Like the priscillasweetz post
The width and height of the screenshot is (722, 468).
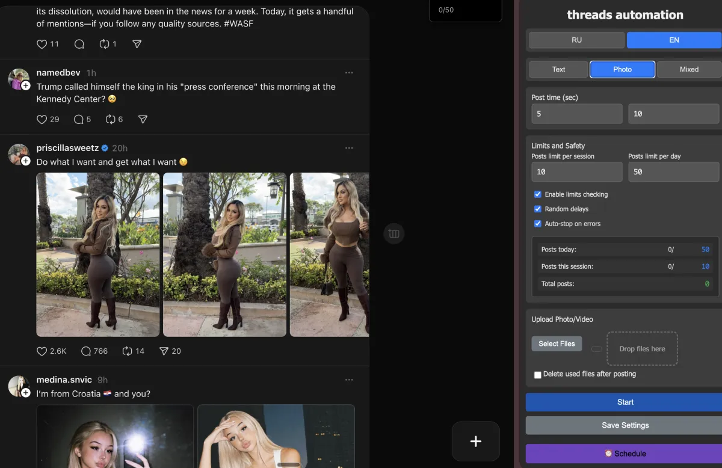42,351
